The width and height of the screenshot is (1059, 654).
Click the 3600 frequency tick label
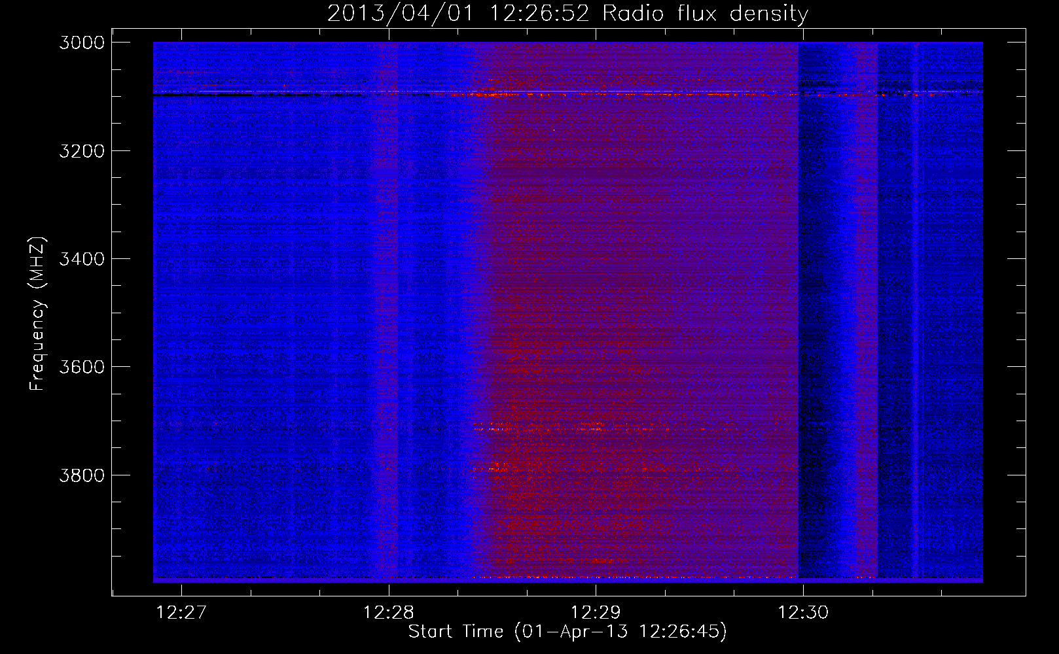pos(82,367)
